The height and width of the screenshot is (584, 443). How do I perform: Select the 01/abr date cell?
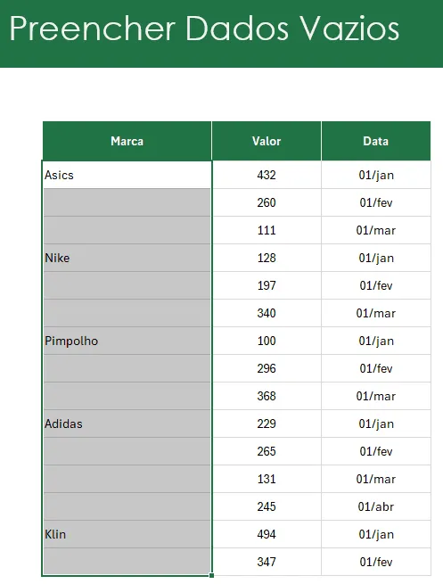click(376, 506)
